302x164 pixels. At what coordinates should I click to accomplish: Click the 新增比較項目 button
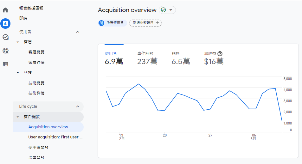click(x=145, y=23)
